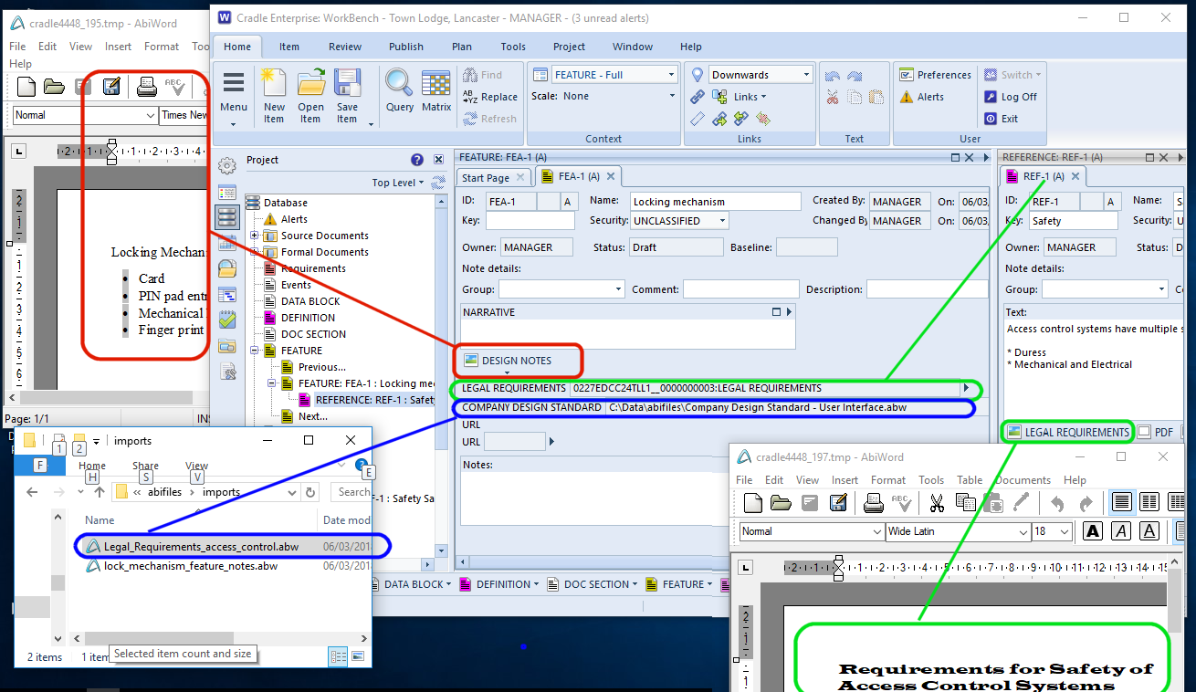Open the Review ribbon tab
This screenshot has width=1196, height=692.
pyautogui.click(x=345, y=47)
